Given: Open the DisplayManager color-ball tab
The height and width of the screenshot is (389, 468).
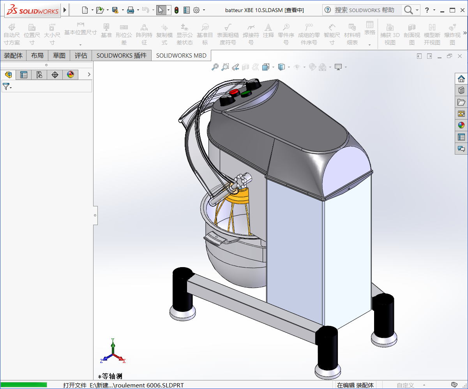Looking at the screenshot, I should tap(71, 74).
